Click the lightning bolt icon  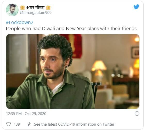coord(29,124)
